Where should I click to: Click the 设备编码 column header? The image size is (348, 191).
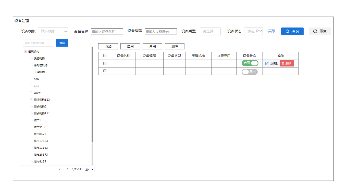tap(149, 56)
